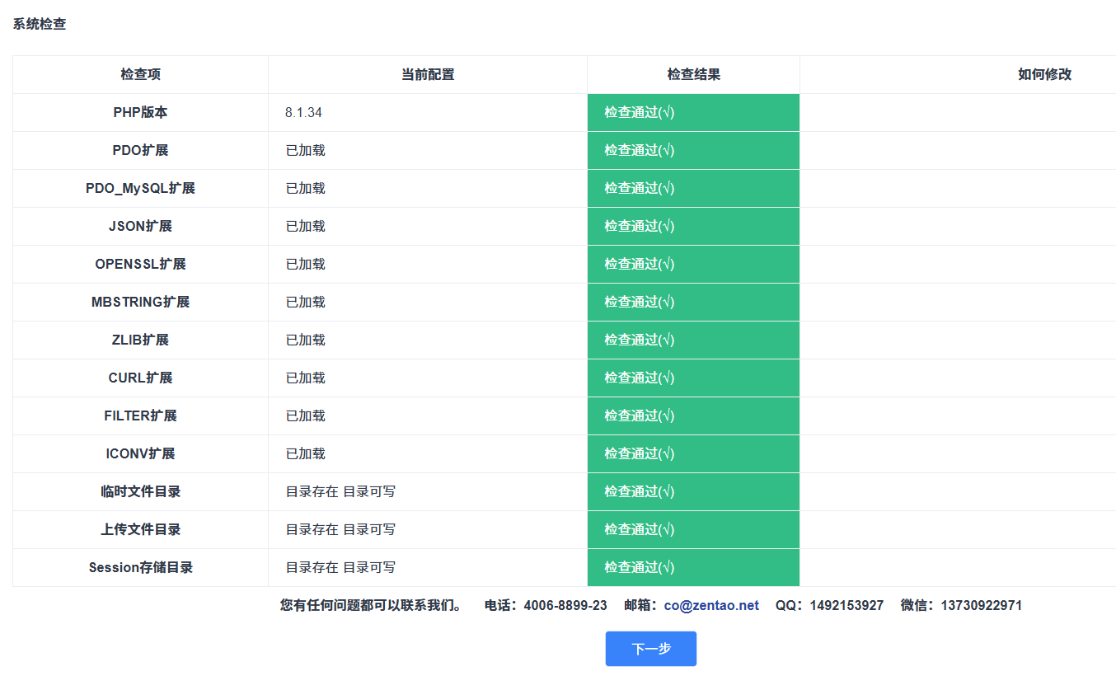
Task: Select the PHP版本 check result cell
Action: pos(693,112)
